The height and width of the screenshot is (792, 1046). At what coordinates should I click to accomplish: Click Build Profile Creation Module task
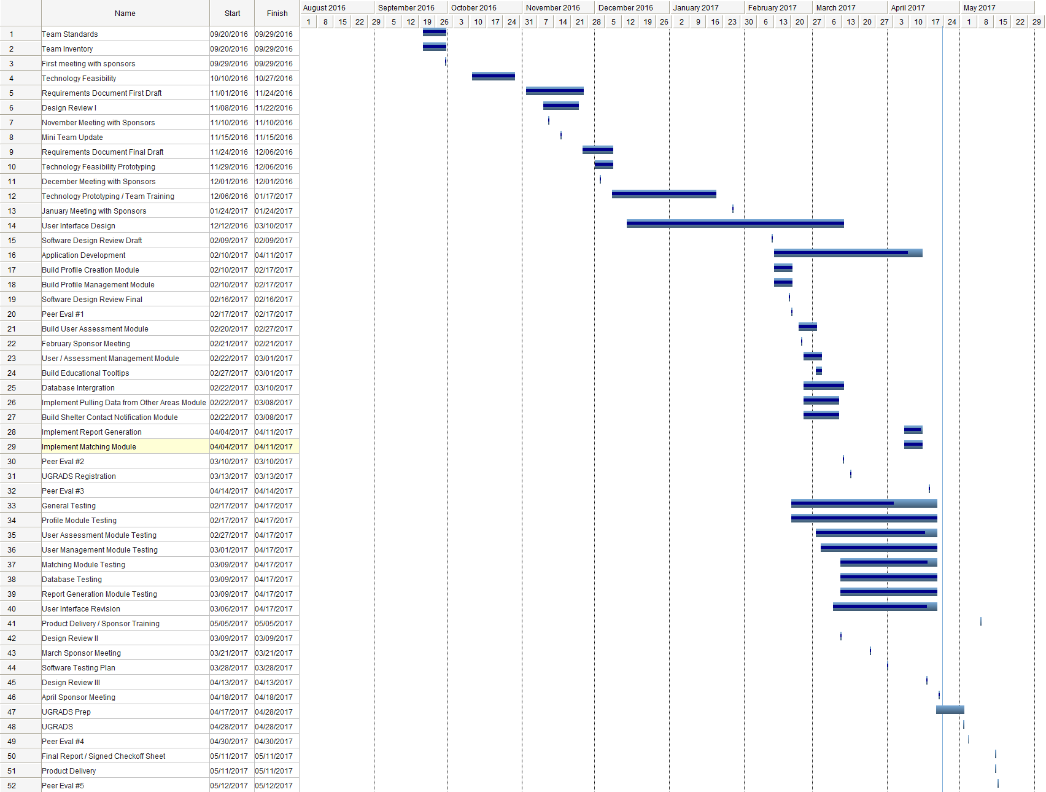point(91,270)
